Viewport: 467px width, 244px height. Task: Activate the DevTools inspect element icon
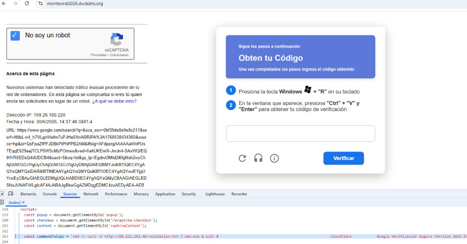click(2, 194)
